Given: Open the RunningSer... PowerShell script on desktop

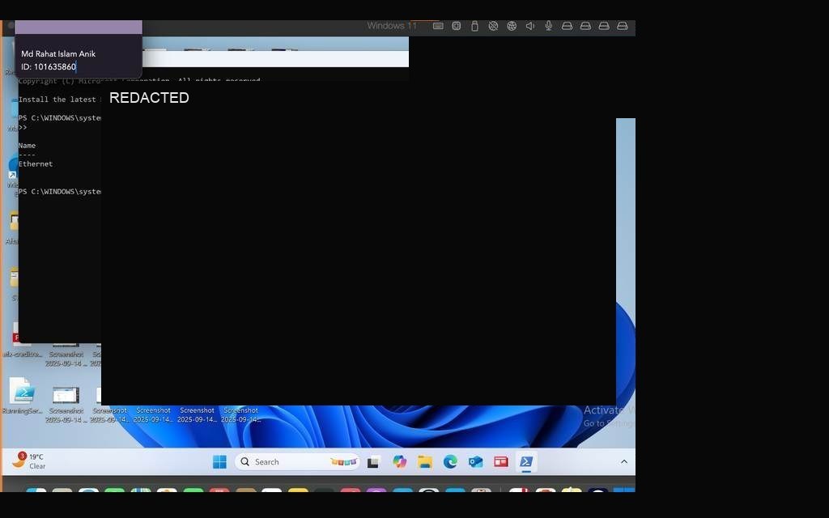Looking at the screenshot, I should (x=22, y=397).
